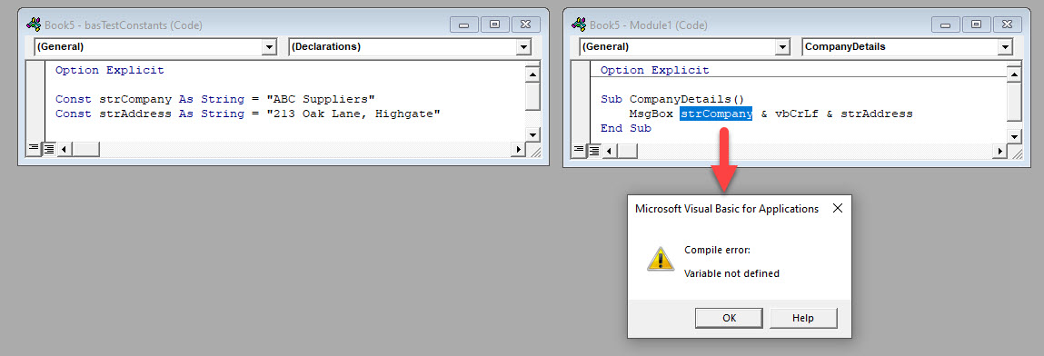Minimize the Module1 code window
This screenshot has width=1044, height=356.
[946, 25]
